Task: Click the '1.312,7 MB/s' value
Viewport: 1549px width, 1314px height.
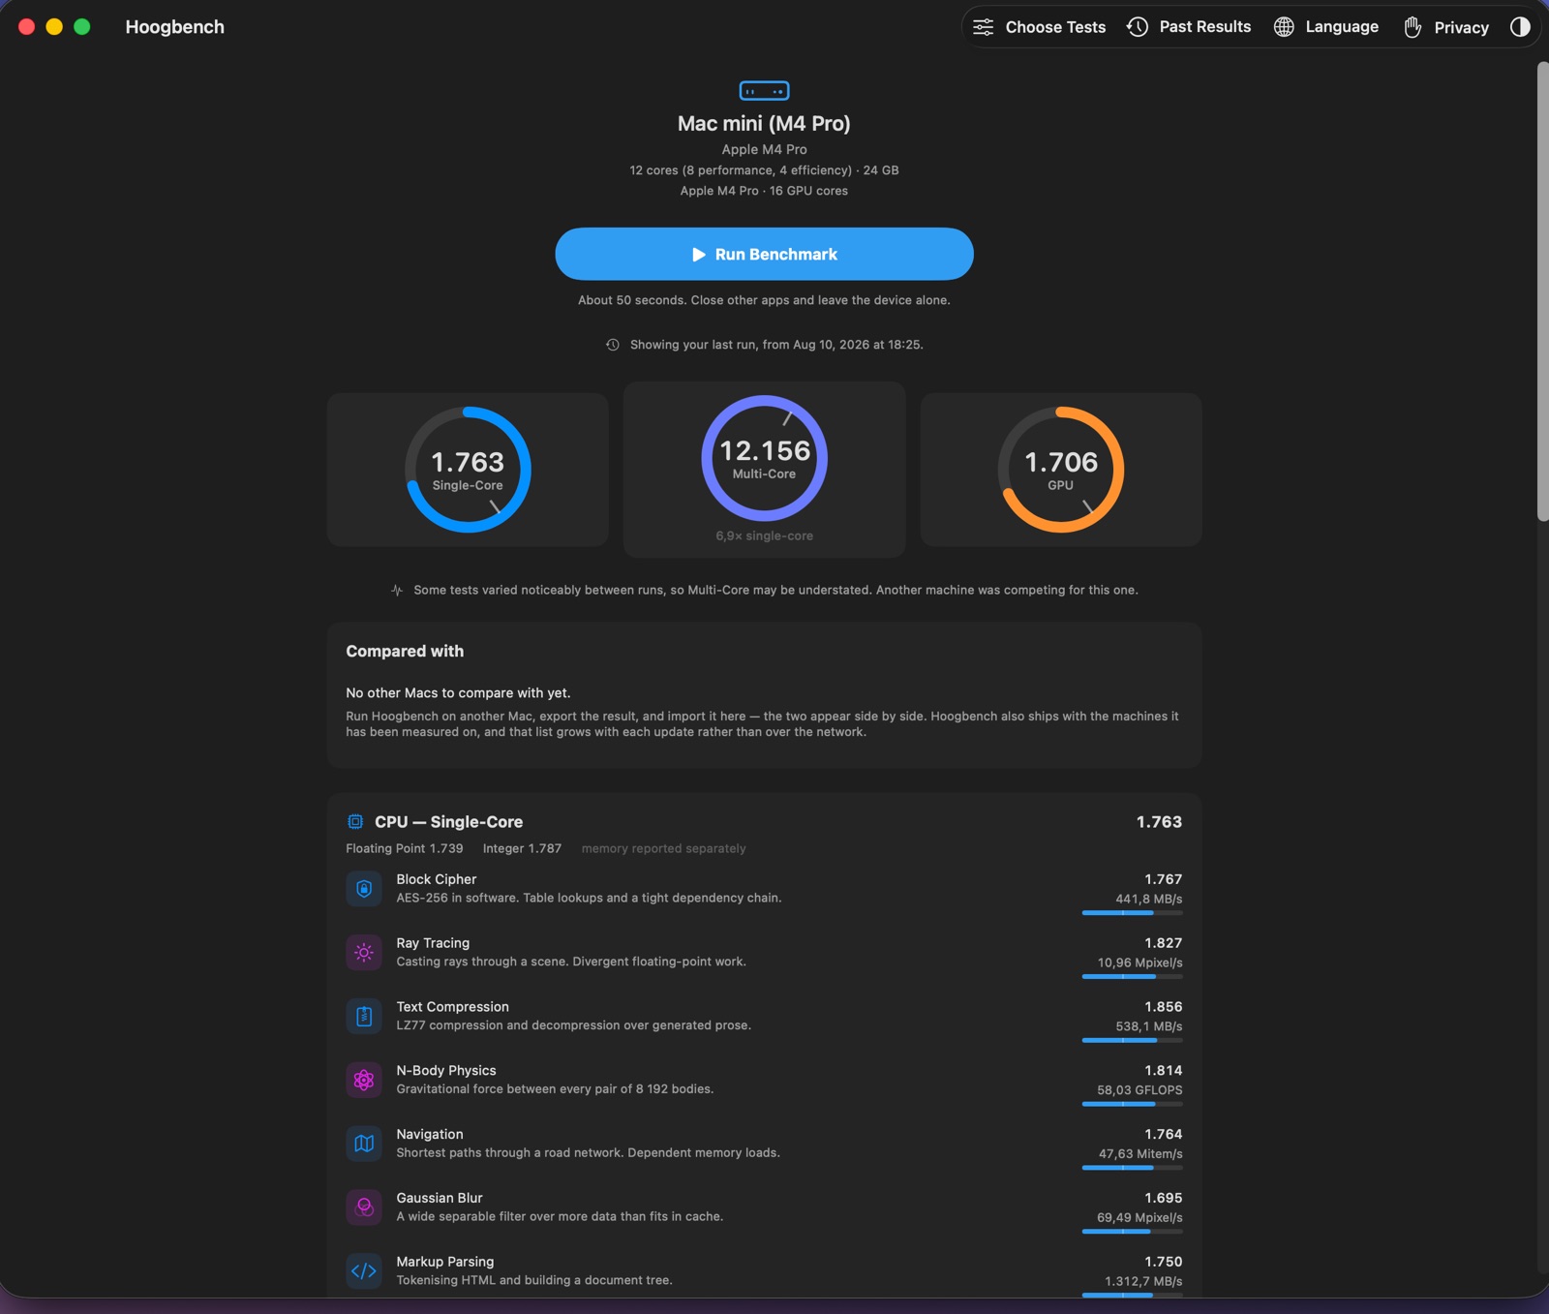Action: [x=1143, y=1281]
